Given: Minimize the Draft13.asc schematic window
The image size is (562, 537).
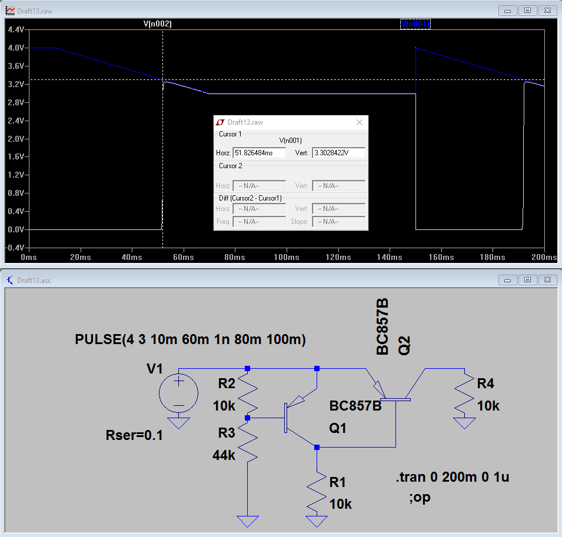Looking at the screenshot, I should tap(507, 280).
